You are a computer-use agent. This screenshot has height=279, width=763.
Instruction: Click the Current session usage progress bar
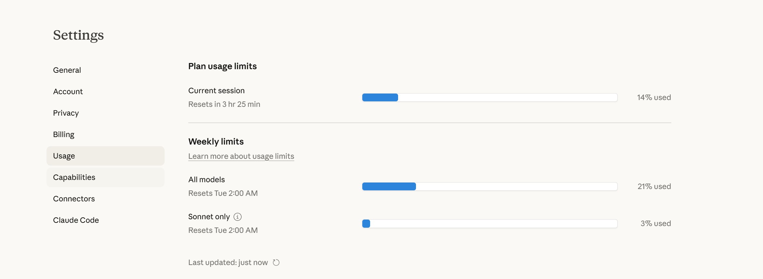489,97
